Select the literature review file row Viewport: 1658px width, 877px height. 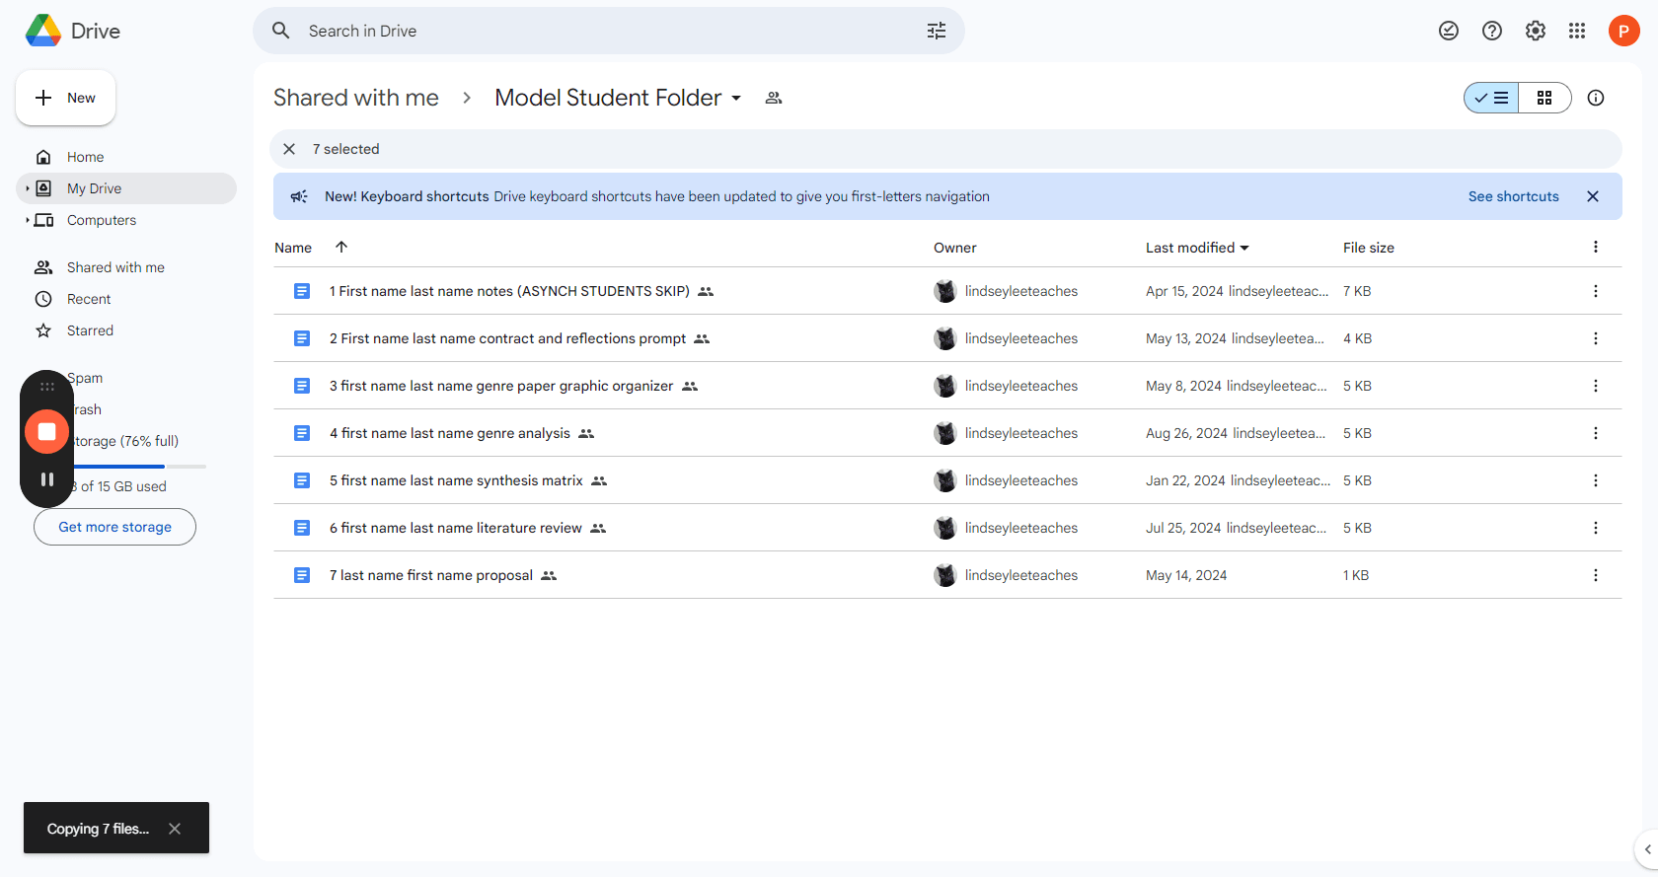[x=947, y=528]
